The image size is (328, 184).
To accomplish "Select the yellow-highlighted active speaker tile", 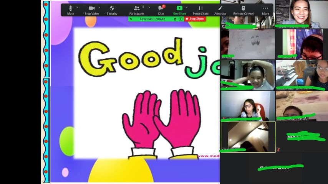I will coord(248,137).
